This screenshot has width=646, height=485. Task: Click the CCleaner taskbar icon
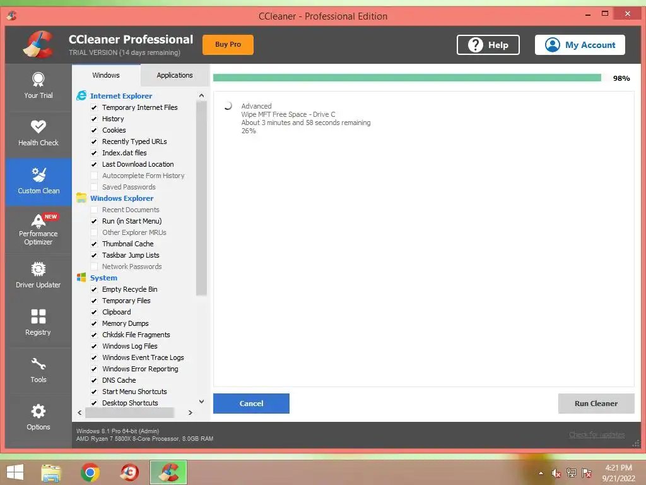[x=168, y=472]
